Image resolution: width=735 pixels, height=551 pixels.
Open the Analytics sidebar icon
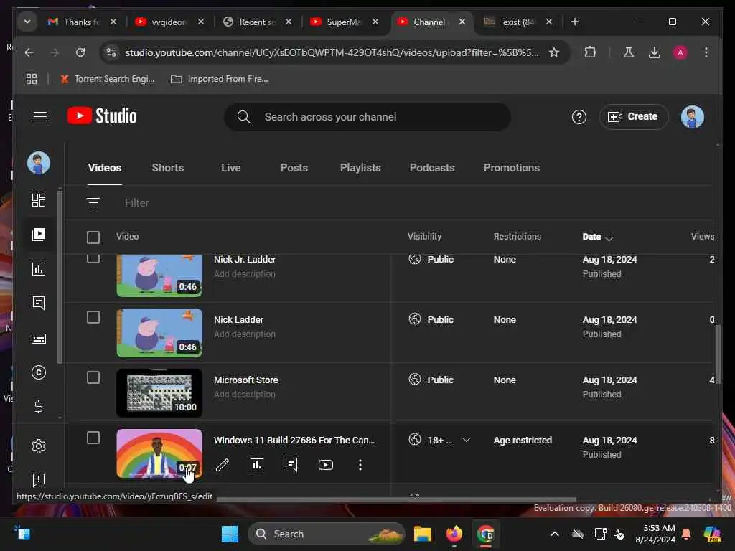click(39, 269)
